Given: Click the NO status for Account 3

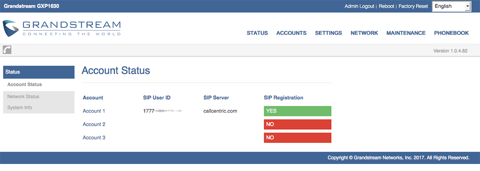Looking at the screenshot, I should (x=298, y=138).
